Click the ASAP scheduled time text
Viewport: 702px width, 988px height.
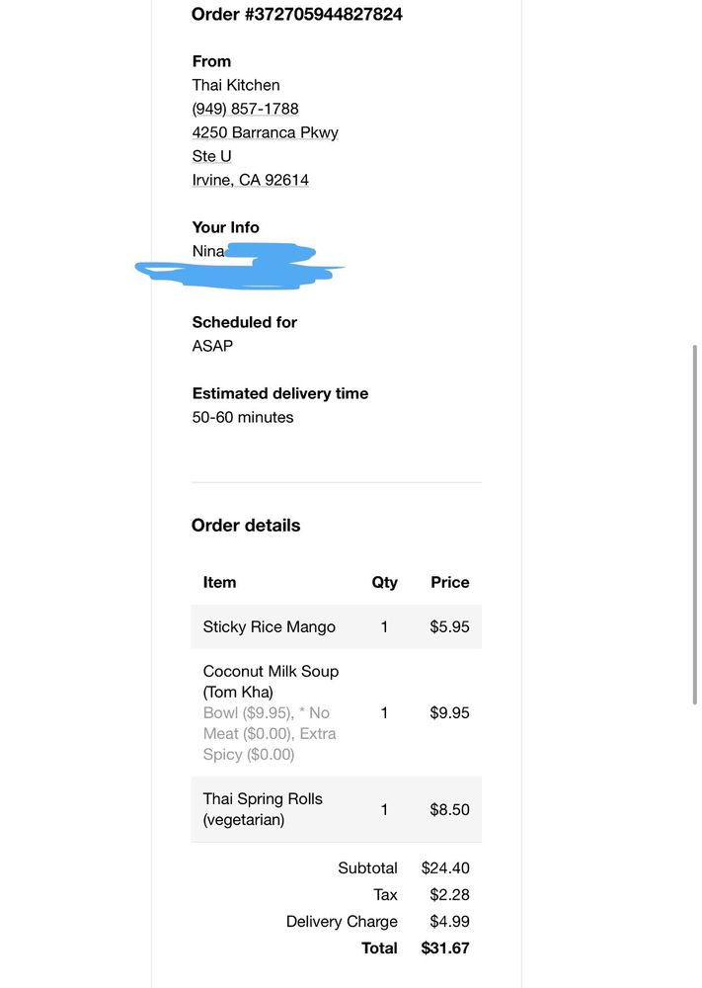point(212,346)
